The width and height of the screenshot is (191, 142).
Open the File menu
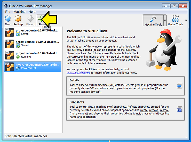7,12
